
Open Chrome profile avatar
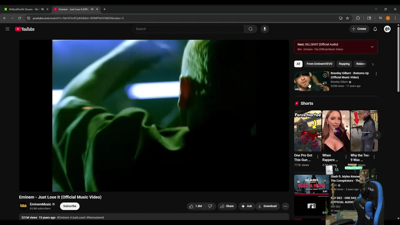(388, 18)
